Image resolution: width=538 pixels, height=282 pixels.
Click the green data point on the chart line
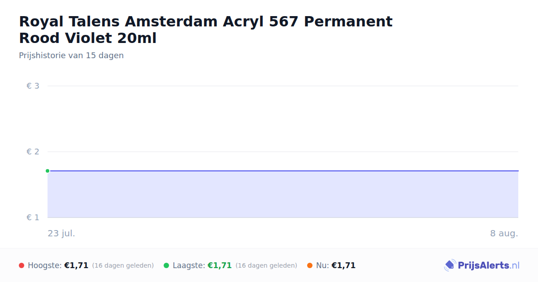tap(48, 171)
